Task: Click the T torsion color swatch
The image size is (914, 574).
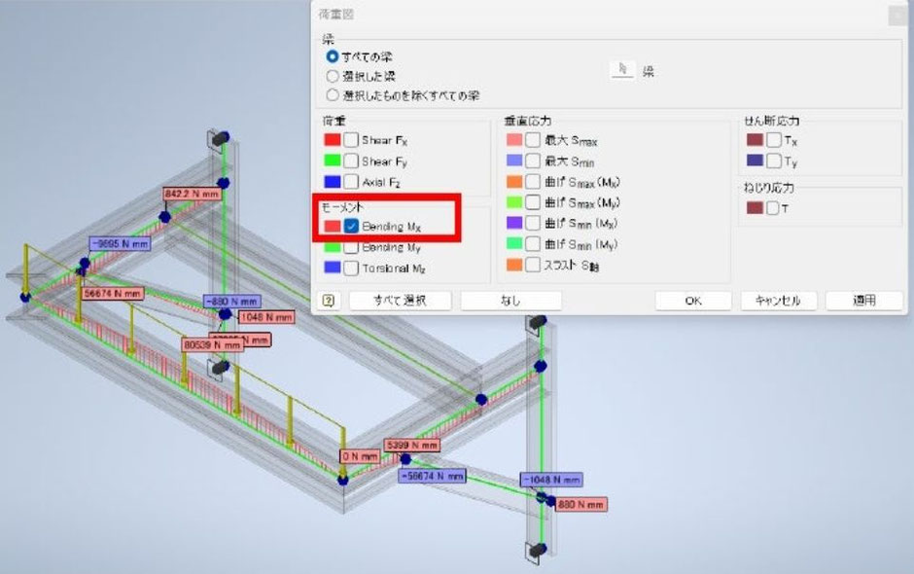Action: (x=755, y=207)
